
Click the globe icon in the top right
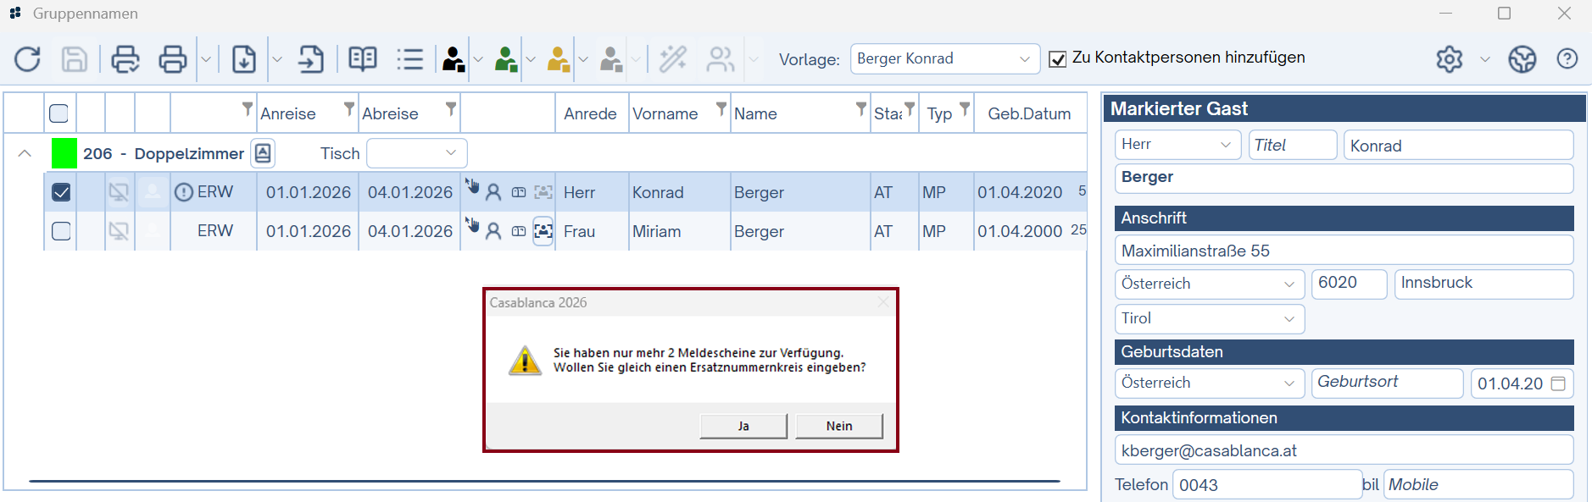pos(1522,59)
